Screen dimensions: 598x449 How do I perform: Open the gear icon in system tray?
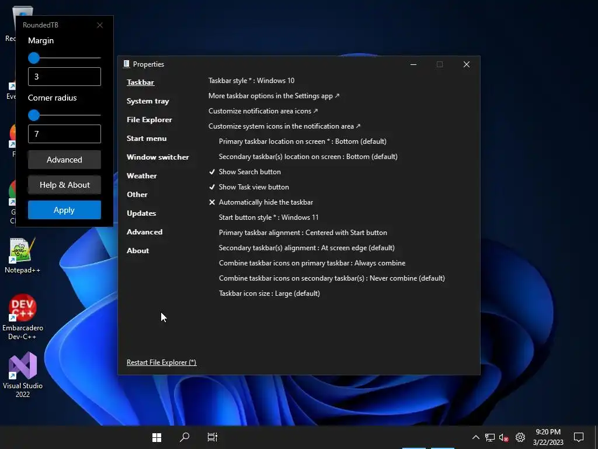[520, 437]
